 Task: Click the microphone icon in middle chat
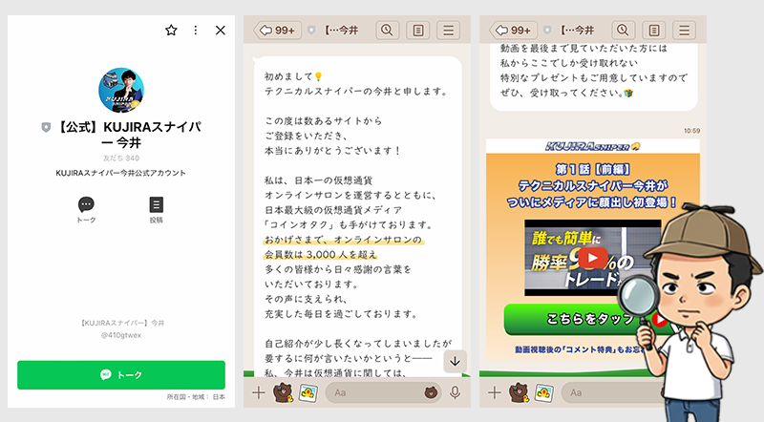coord(455,392)
